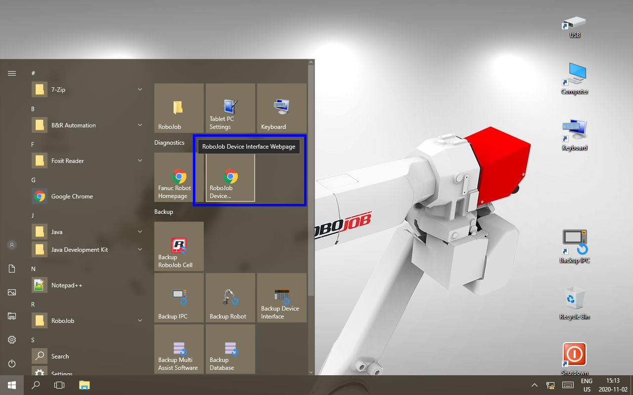Viewport: 633px width, 395px height.
Task: Click the Windows Start button
Action: 12,385
